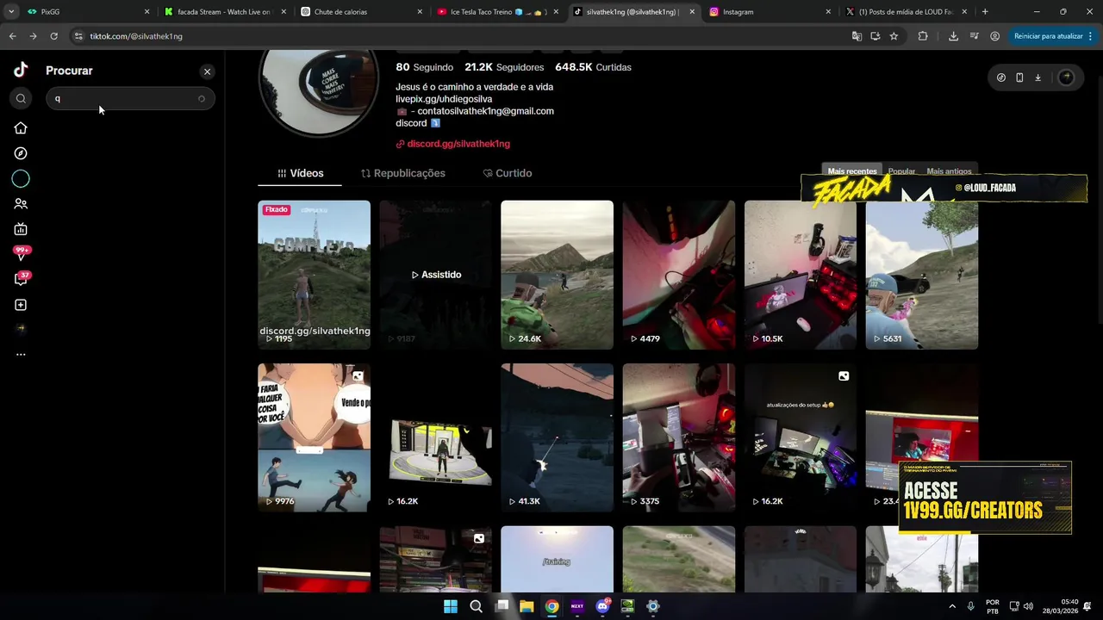Open the video with 3375 views
The width and height of the screenshot is (1103, 620).
coord(678,437)
